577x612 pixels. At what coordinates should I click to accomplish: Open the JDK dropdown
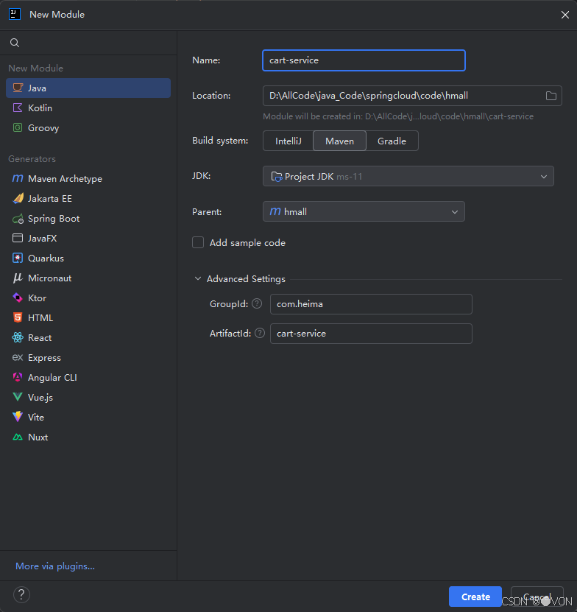coord(408,177)
